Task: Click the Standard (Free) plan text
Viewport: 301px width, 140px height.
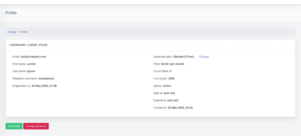Action: pyautogui.click(x=183, y=57)
